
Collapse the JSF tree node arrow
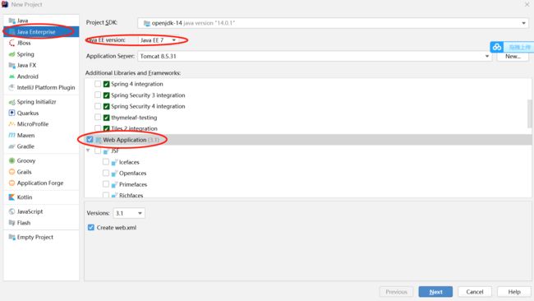click(88, 150)
